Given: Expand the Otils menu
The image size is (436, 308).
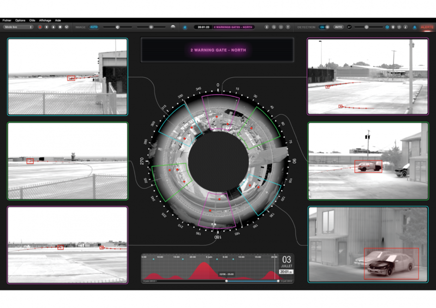Looking at the screenshot, I should pos(32,20).
